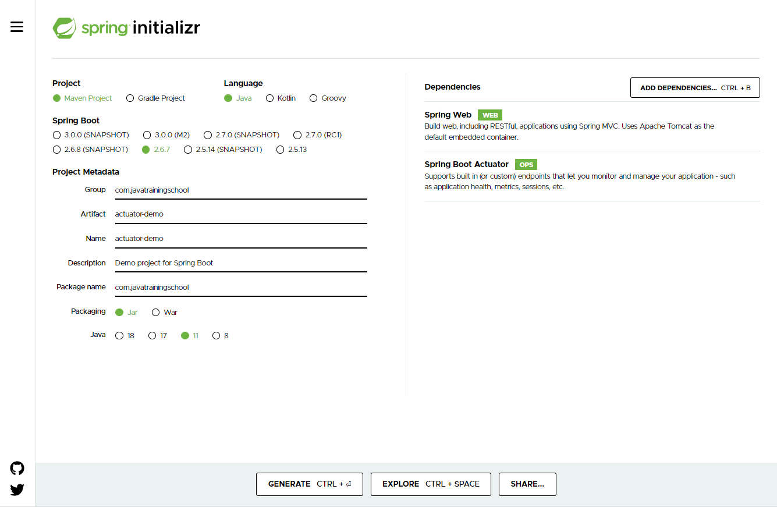
Task: Select Spring Boot 2.5.14 (SNAPSHOT)
Action: 223,150
